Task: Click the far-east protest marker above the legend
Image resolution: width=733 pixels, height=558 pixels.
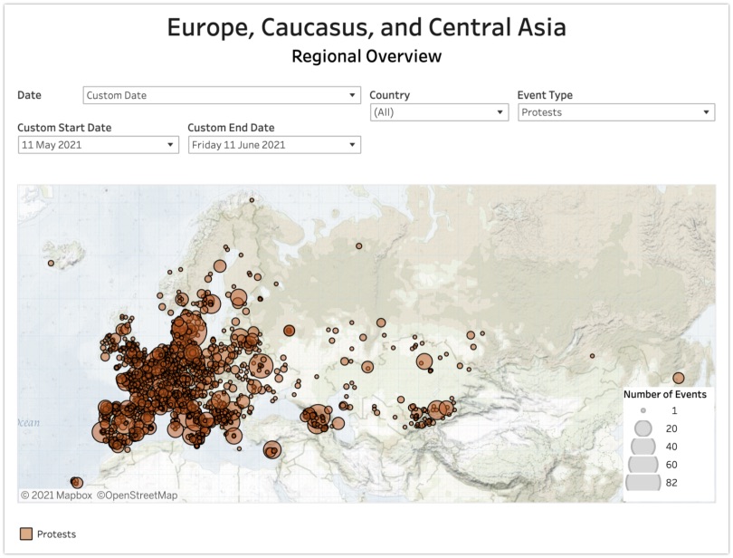Action: coord(678,378)
